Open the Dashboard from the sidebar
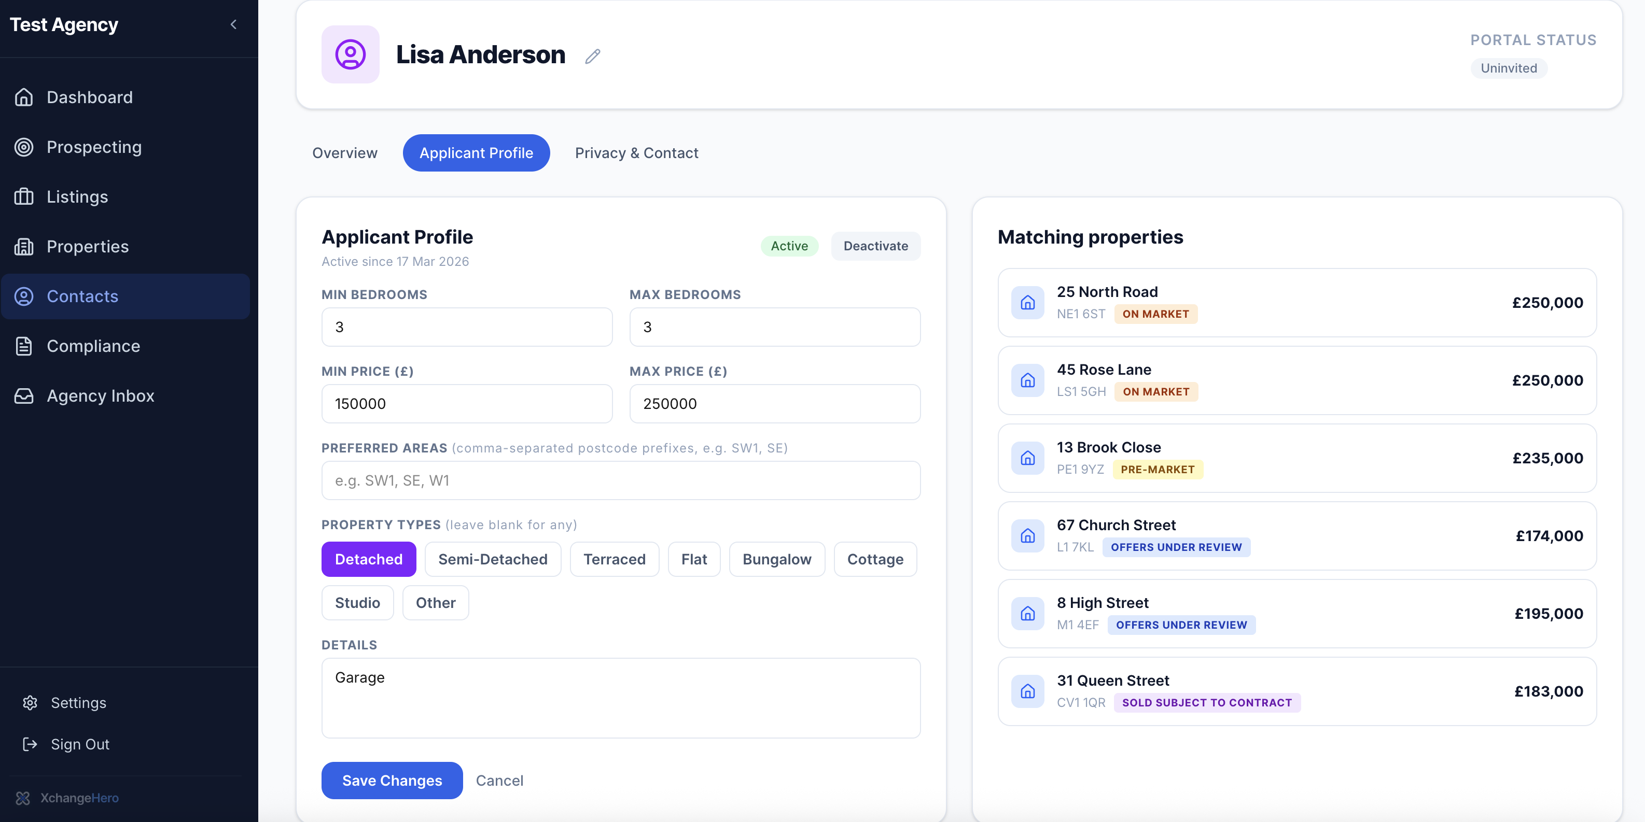This screenshot has height=822, width=1645. click(89, 97)
